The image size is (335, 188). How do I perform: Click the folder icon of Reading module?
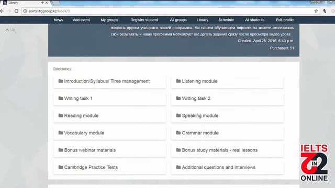point(61,115)
